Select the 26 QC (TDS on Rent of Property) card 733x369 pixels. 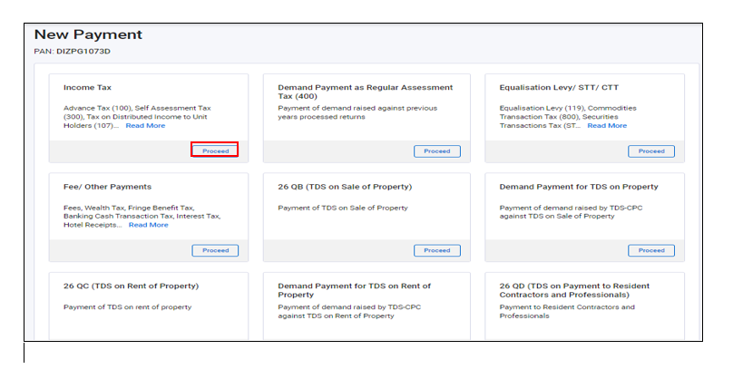click(x=131, y=286)
